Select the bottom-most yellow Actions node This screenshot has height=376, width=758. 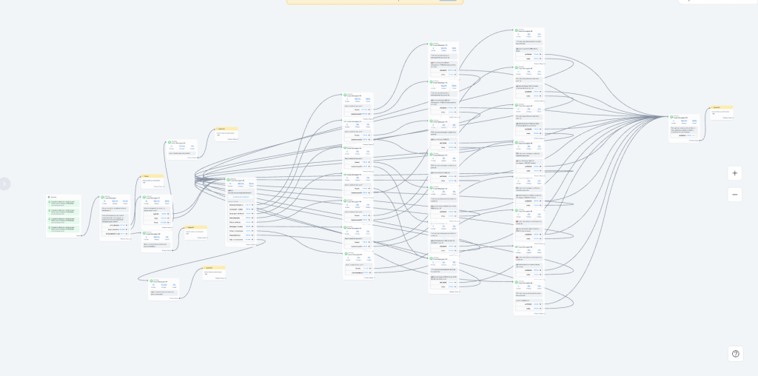point(215,272)
